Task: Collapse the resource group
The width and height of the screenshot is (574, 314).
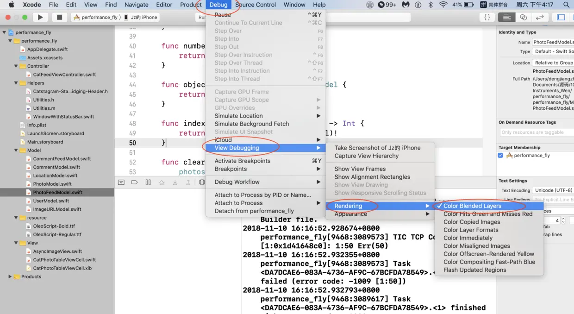Action: (x=16, y=218)
